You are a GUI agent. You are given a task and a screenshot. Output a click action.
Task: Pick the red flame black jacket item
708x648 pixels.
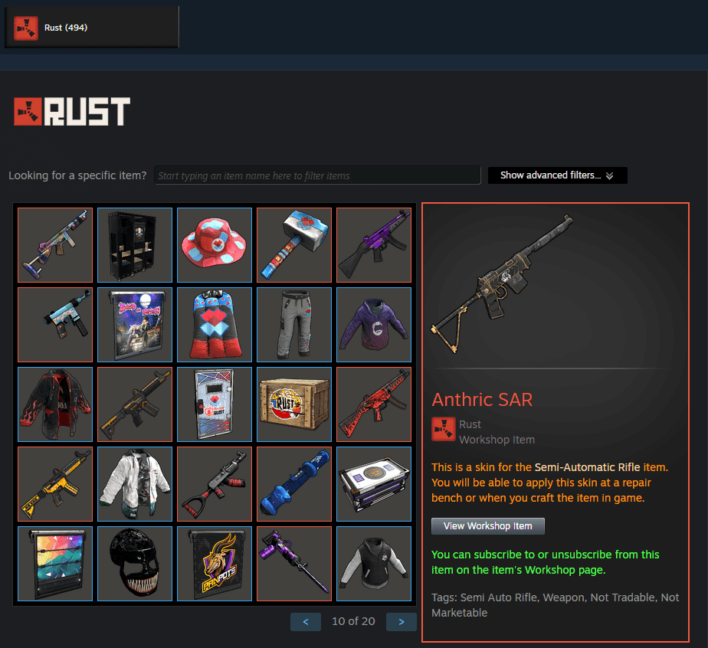pos(55,404)
